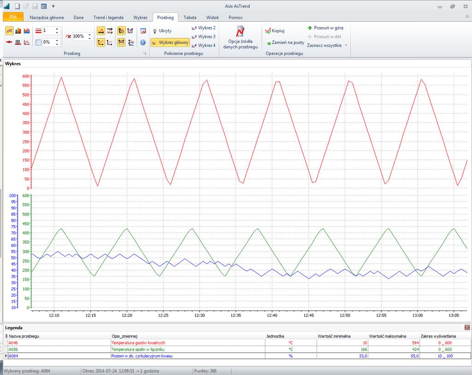Viewport: 472px width, 375px height.
Task: Set trace position to Ukryty
Action: point(162,31)
